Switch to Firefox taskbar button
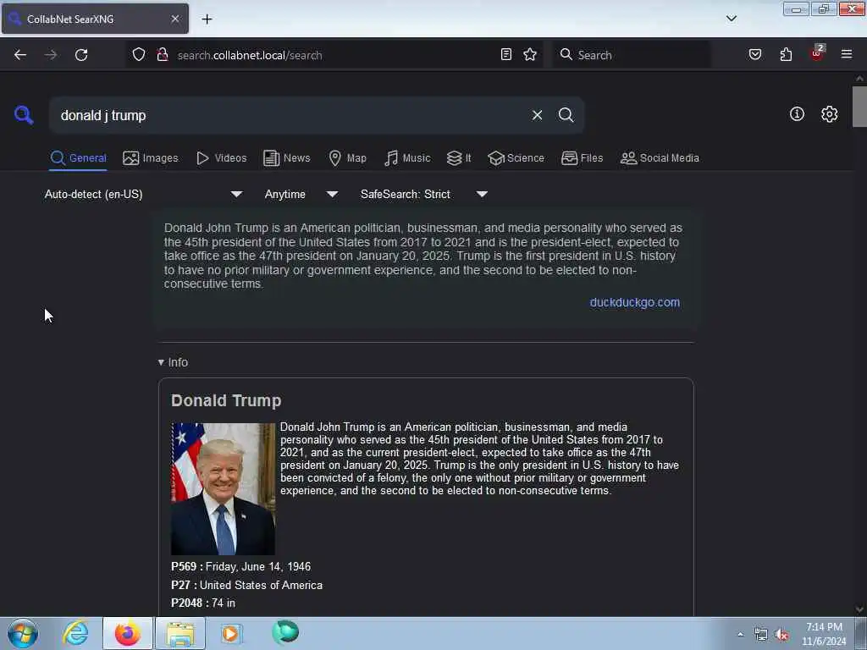This screenshot has width=867, height=650. click(128, 633)
